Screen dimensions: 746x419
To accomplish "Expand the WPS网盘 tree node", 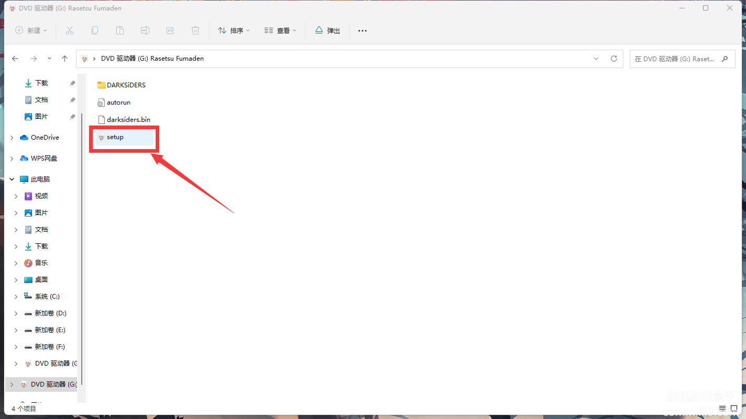I will point(12,158).
